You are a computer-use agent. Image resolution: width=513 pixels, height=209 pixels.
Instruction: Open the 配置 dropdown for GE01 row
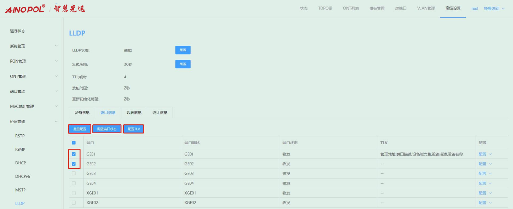point(485,154)
